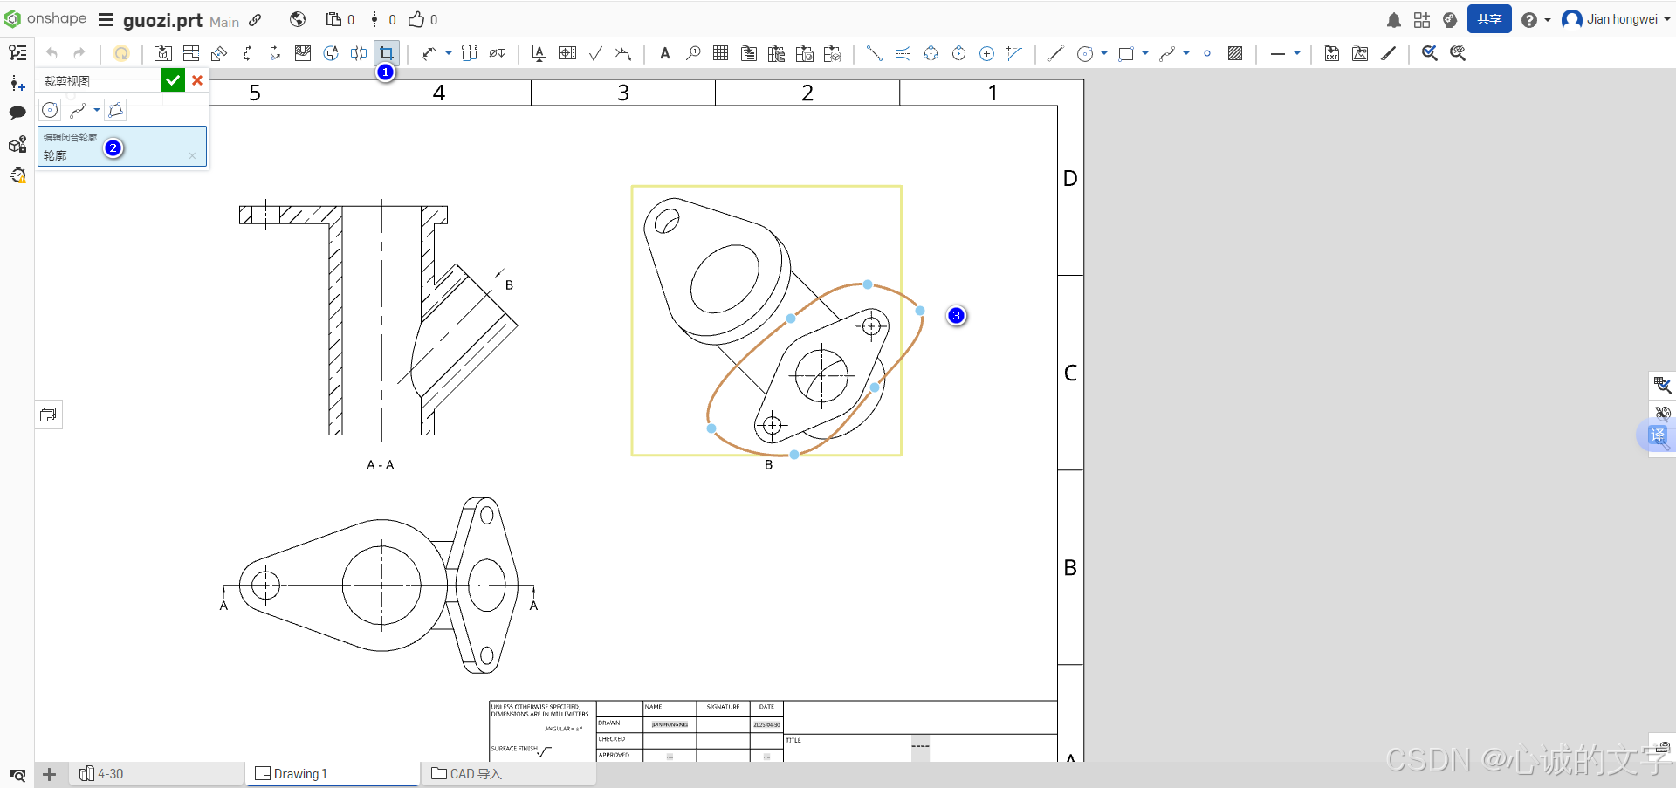
Task: Click the plus button to add tab
Action: [50, 774]
